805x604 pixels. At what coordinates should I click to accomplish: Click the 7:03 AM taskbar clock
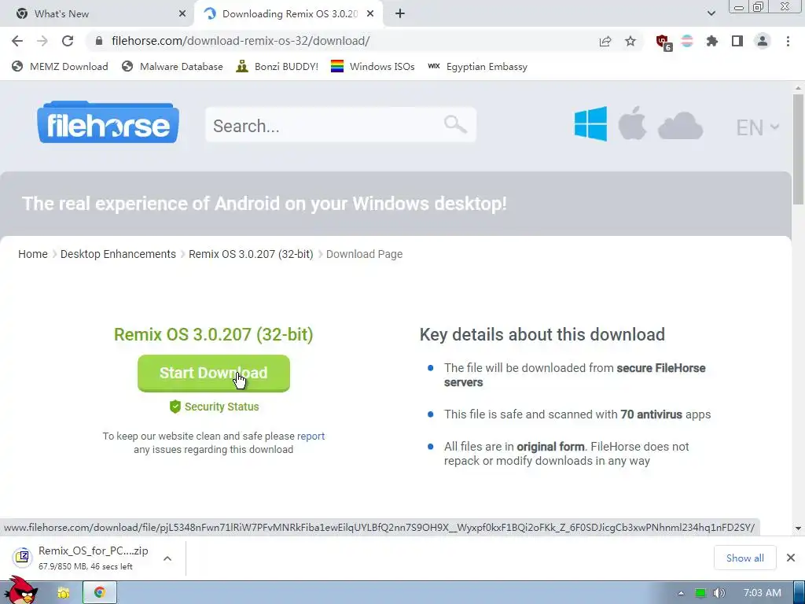pos(763,593)
